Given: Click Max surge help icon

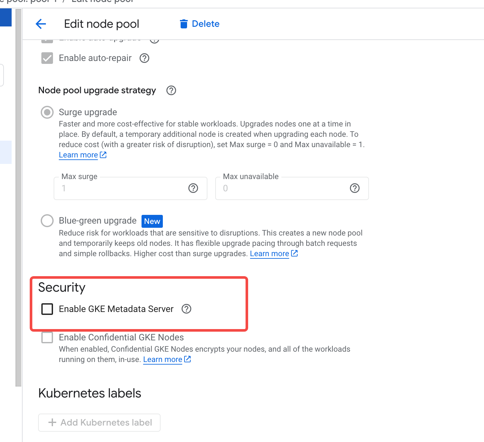Looking at the screenshot, I should 193,188.
